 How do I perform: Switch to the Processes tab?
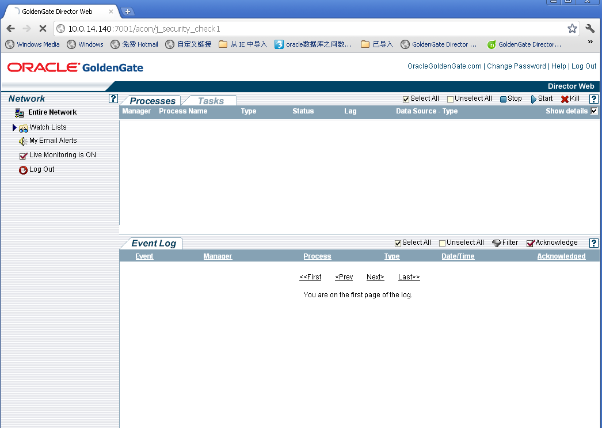tap(153, 101)
